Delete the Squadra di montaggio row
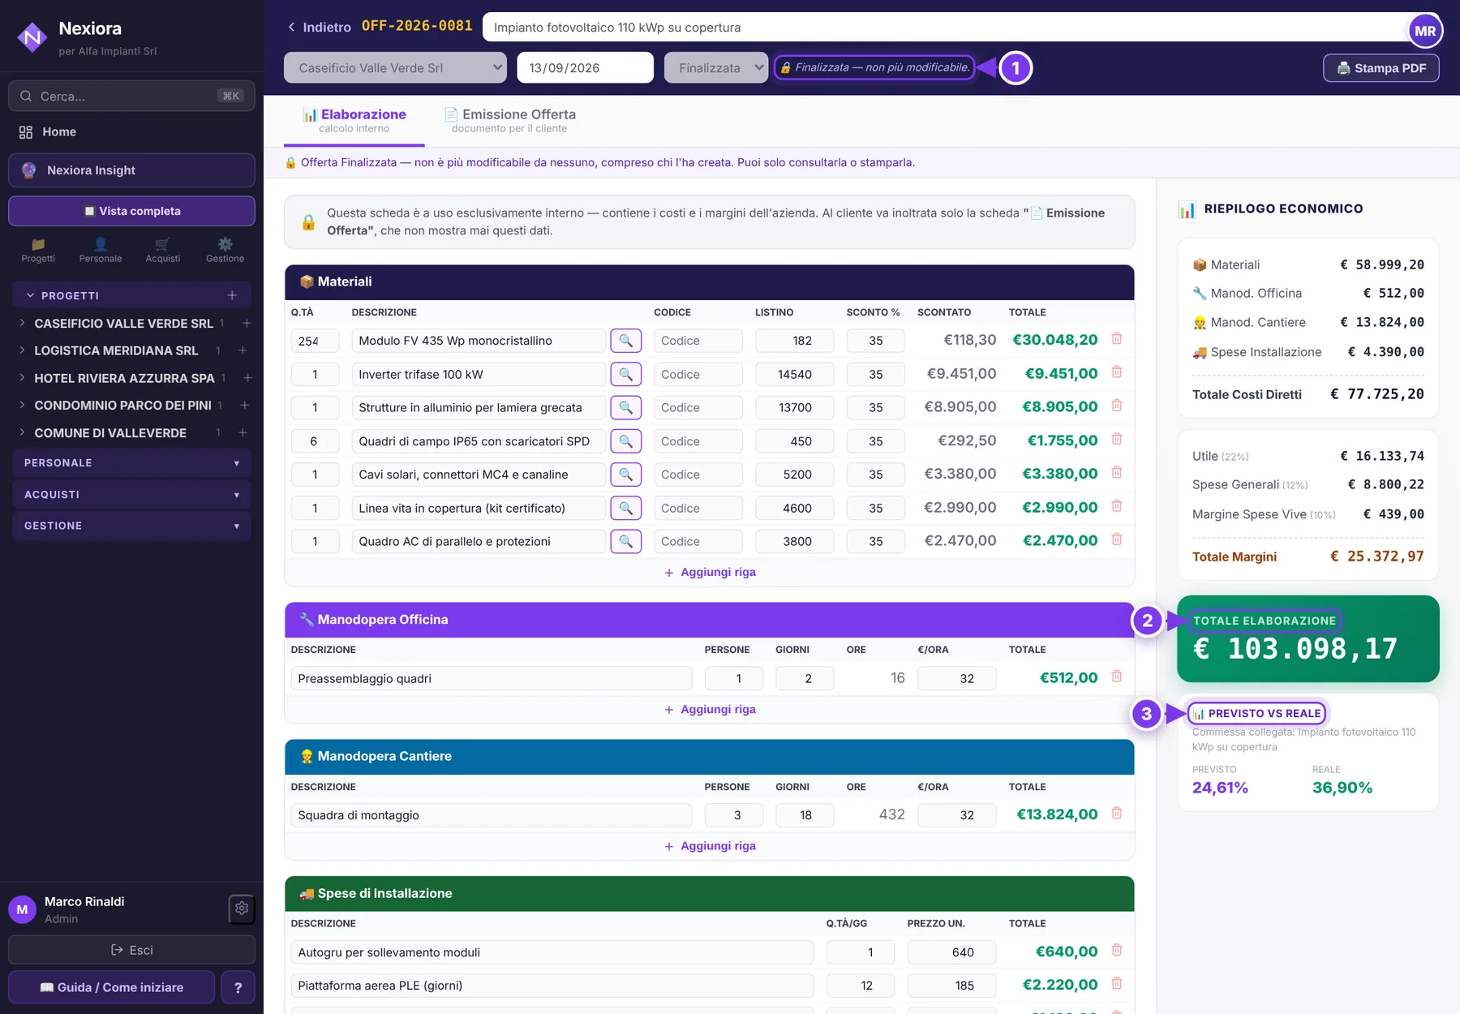The width and height of the screenshot is (1460, 1014). [1117, 814]
